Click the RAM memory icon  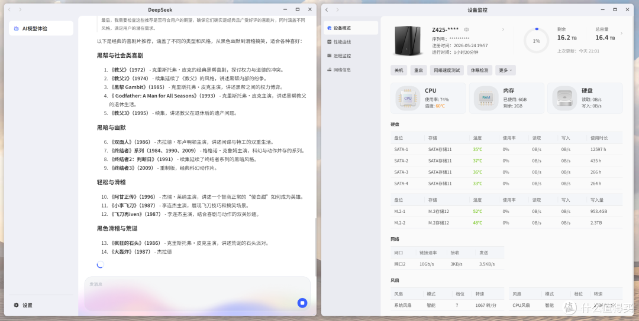tap(486, 99)
